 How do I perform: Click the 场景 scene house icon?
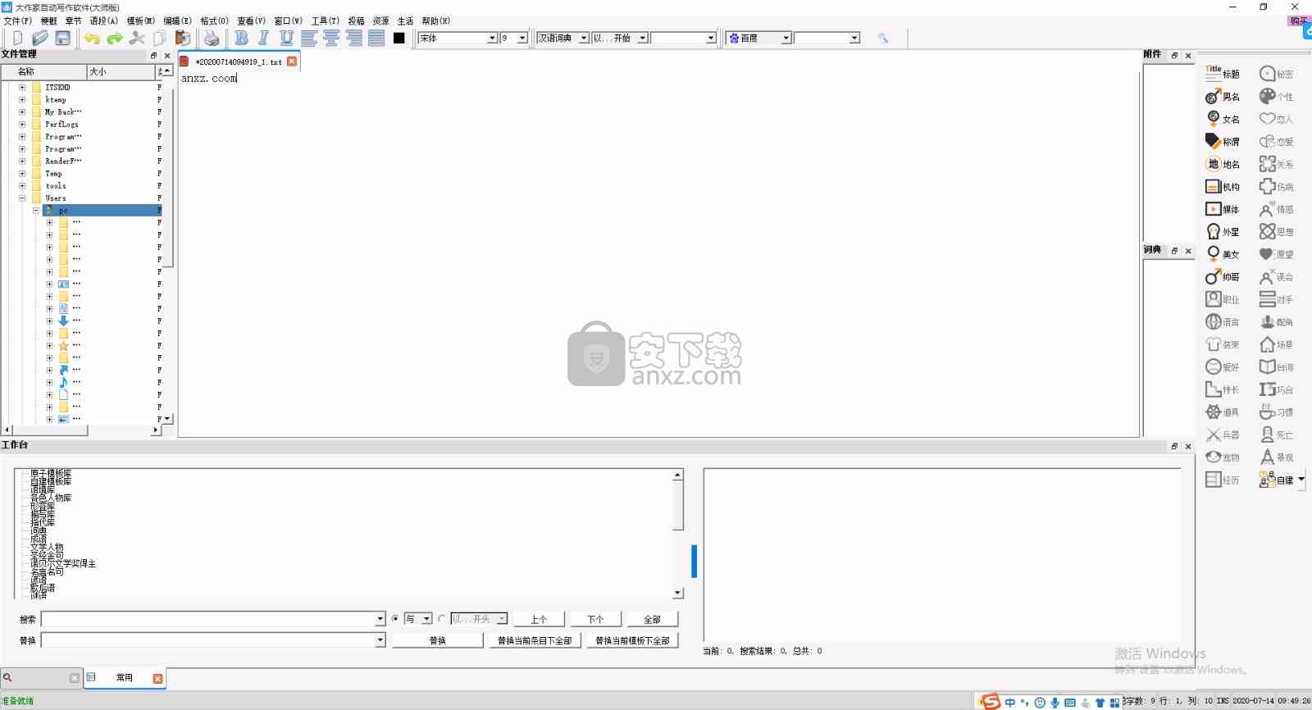(1276, 344)
